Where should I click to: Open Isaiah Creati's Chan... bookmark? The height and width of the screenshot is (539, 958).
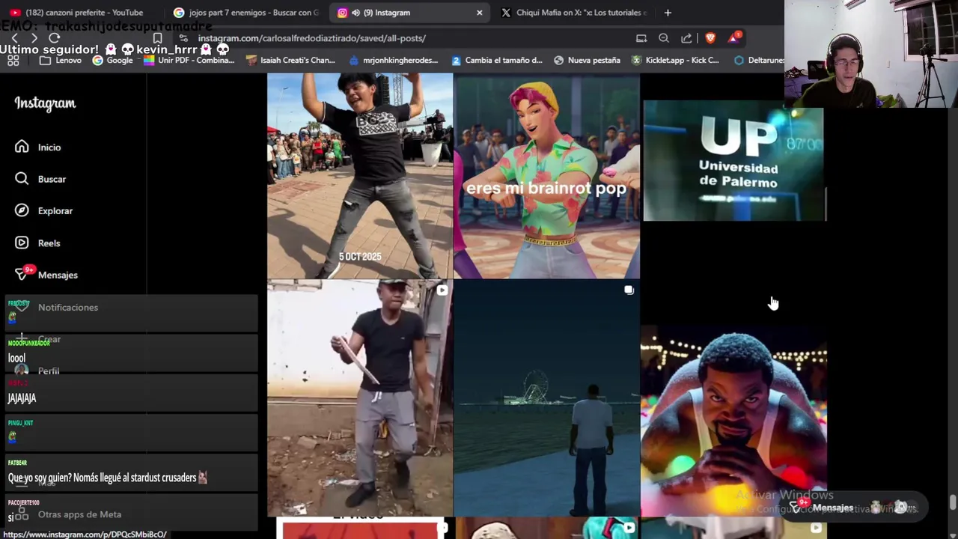290,60
